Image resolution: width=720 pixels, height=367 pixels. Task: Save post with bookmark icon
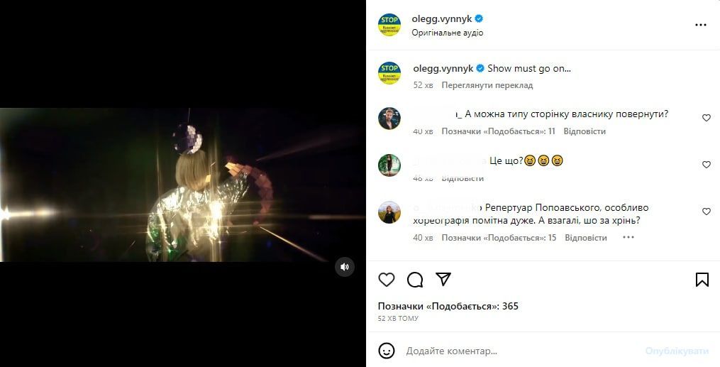(x=702, y=280)
